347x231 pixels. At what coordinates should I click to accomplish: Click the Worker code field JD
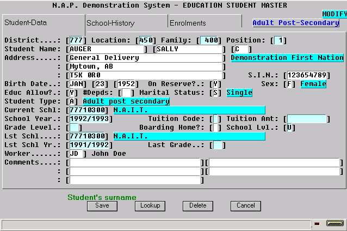76,154
